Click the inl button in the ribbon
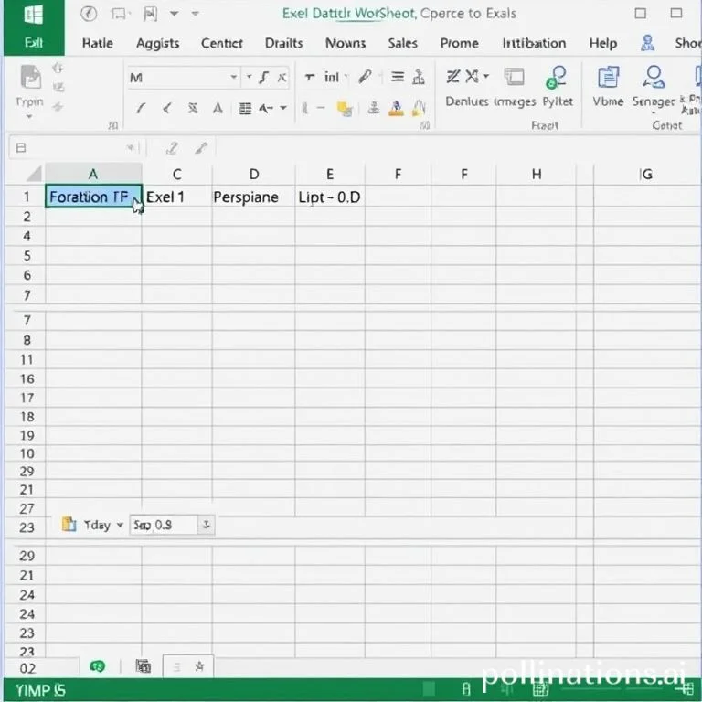 click(331, 77)
